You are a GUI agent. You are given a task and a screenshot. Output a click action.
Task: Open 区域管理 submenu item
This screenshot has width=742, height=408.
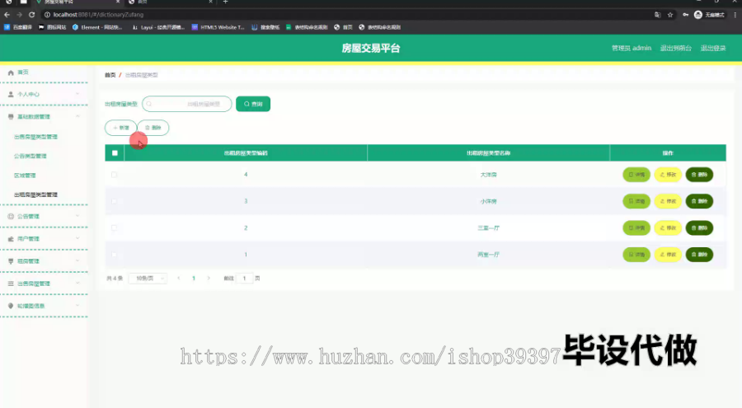click(25, 176)
